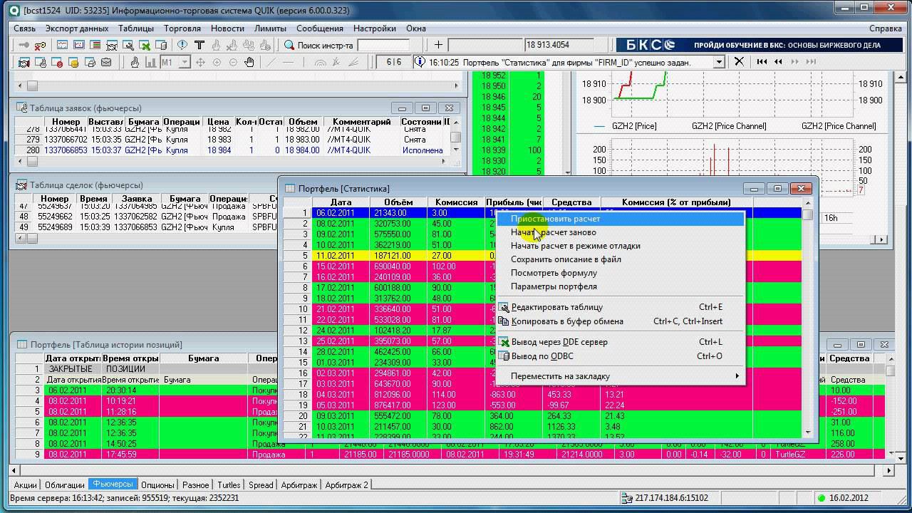Switch to the Опционы tab
Image resolution: width=912 pixels, height=513 pixels.
point(157,485)
